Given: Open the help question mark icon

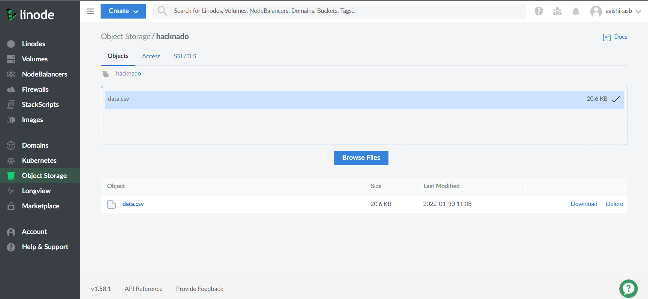Looking at the screenshot, I should click(x=539, y=11).
